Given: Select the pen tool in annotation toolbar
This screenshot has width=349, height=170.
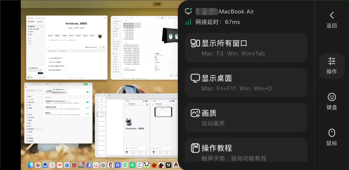Looking at the screenshot, I should (x=44, y=84).
